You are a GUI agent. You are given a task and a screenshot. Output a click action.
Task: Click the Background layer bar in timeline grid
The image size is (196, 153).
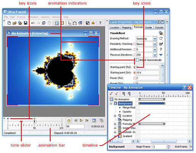pos(152,104)
